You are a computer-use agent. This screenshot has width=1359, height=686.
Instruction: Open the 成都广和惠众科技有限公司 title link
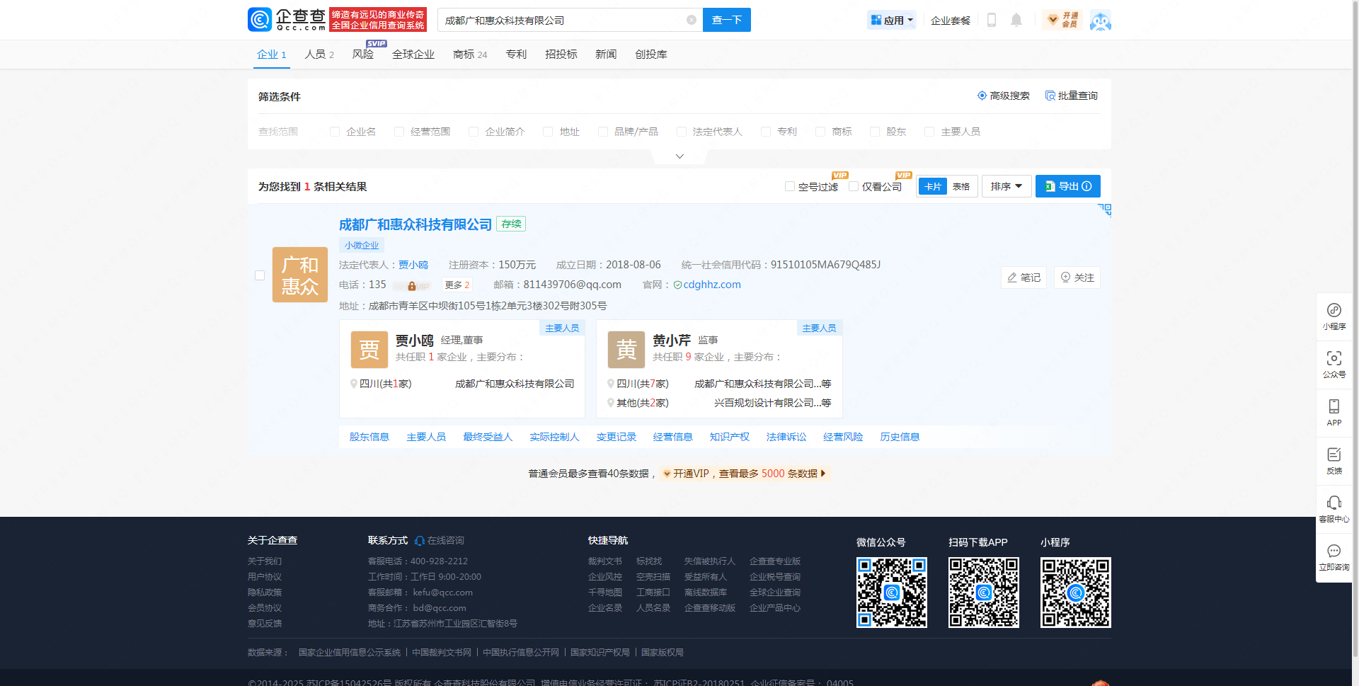tap(415, 224)
